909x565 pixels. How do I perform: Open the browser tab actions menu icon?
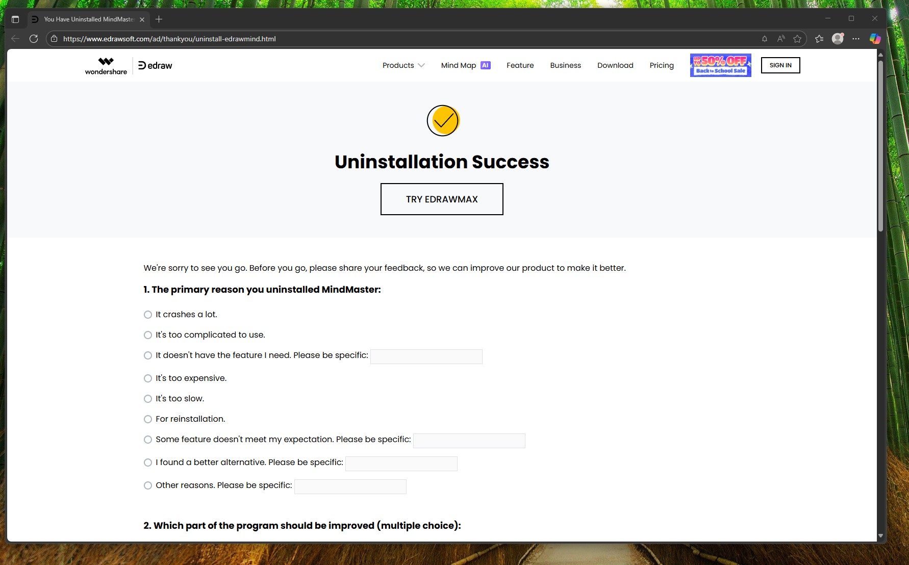tap(15, 19)
